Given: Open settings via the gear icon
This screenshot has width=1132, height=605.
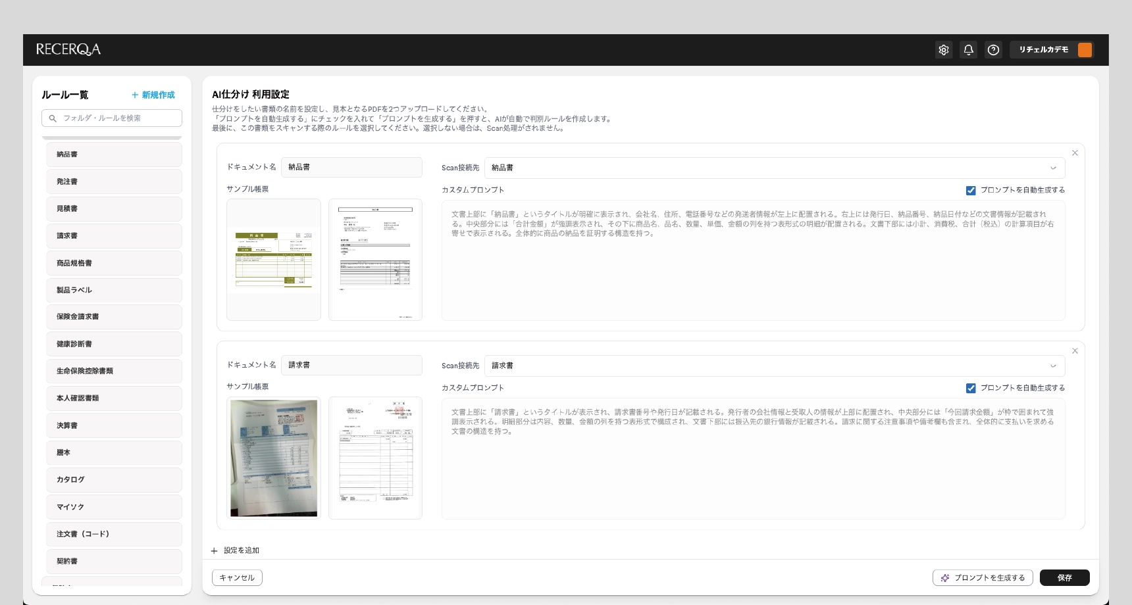Looking at the screenshot, I should point(944,50).
